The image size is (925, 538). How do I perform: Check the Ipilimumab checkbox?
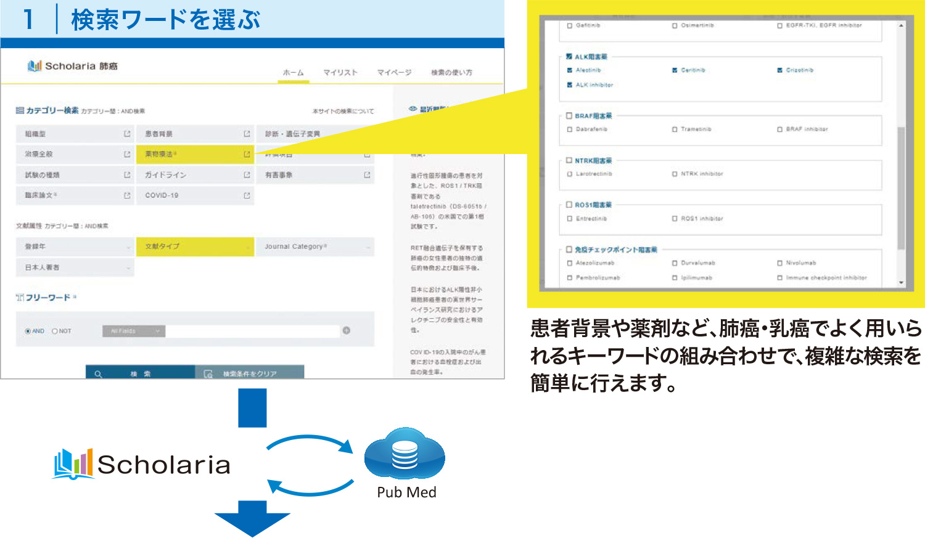(675, 278)
